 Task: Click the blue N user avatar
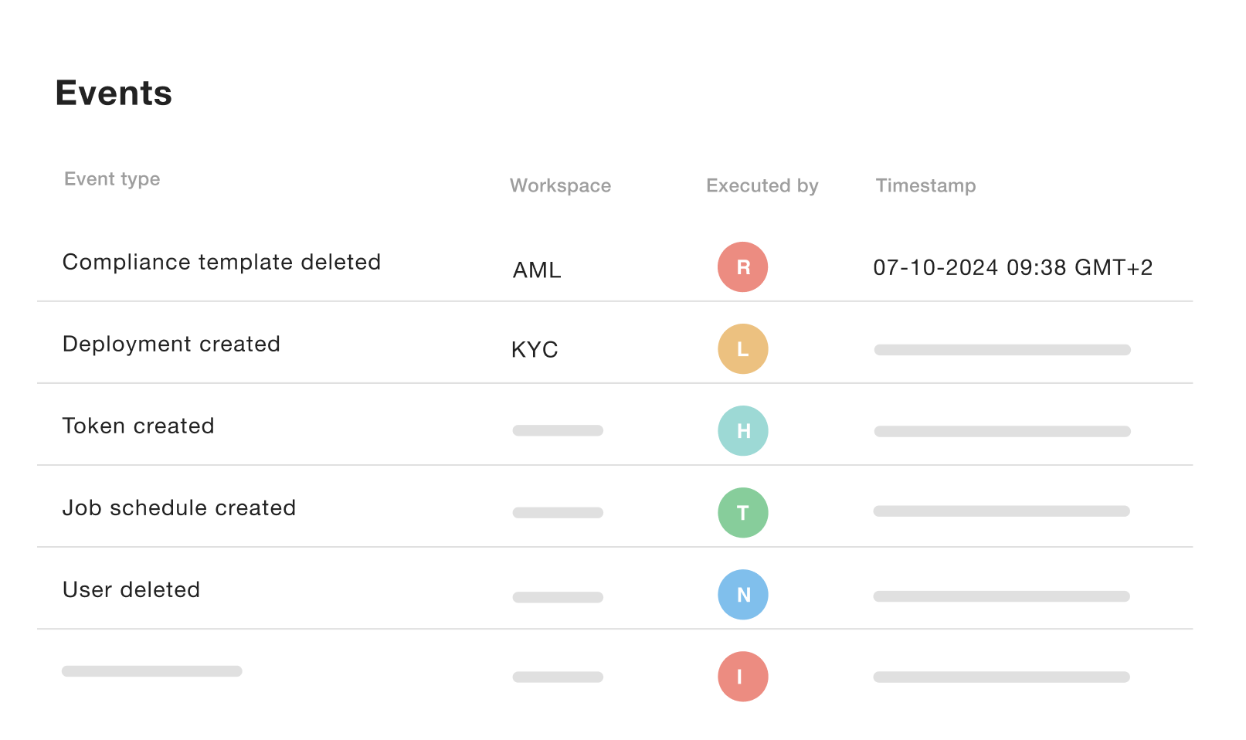coord(742,595)
